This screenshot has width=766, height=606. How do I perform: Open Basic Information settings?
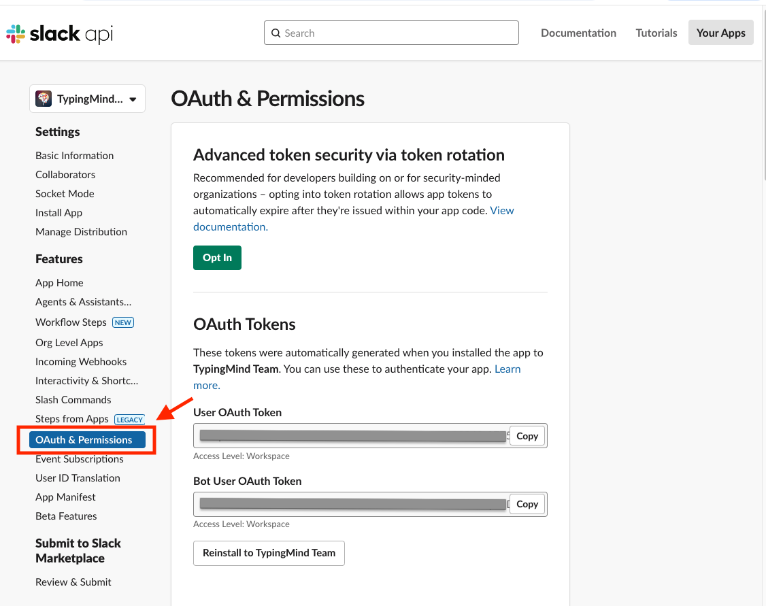point(74,155)
